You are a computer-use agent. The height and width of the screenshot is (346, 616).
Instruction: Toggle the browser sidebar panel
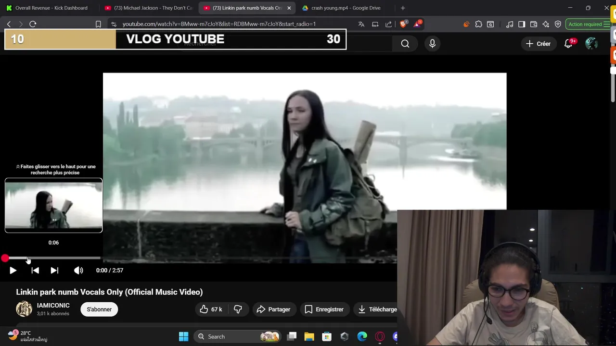click(x=522, y=24)
